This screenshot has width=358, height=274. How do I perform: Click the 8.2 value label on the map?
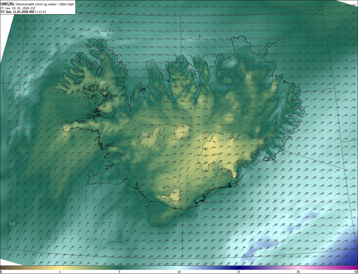(x=275, y=261)
